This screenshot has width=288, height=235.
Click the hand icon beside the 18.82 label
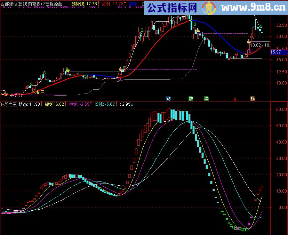pos(249,42)
